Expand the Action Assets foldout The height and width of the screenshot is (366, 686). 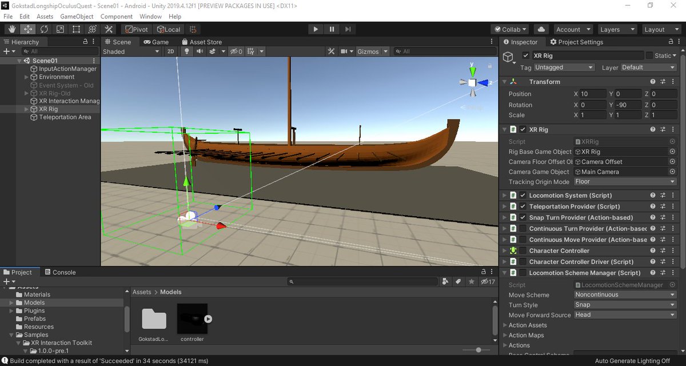coord(504,325)
